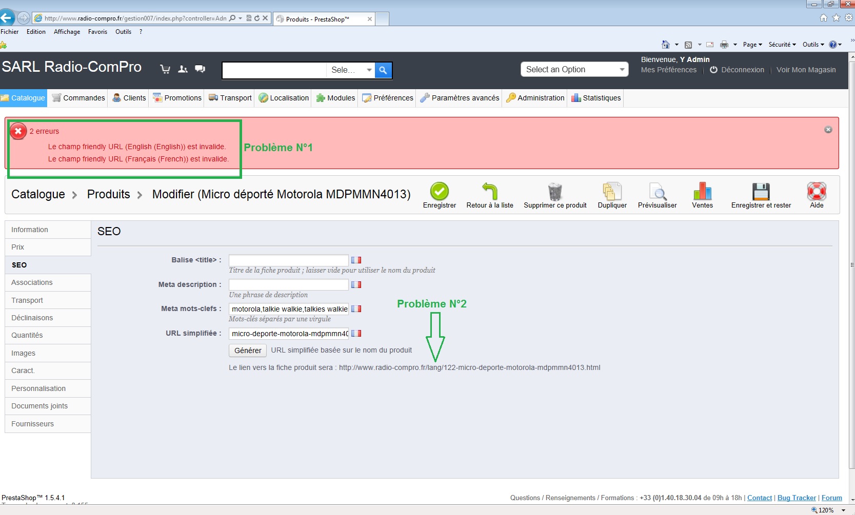
Task: Click the browser favorites star icon
Action: 836,18
